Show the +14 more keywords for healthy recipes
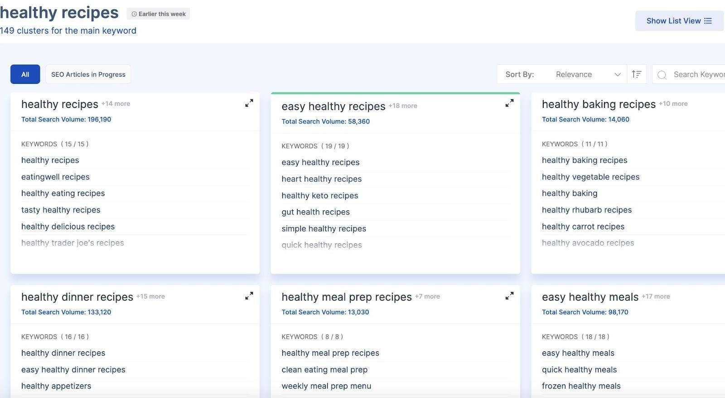The width and height of the screenshot is (725, 398). point(116,104)
